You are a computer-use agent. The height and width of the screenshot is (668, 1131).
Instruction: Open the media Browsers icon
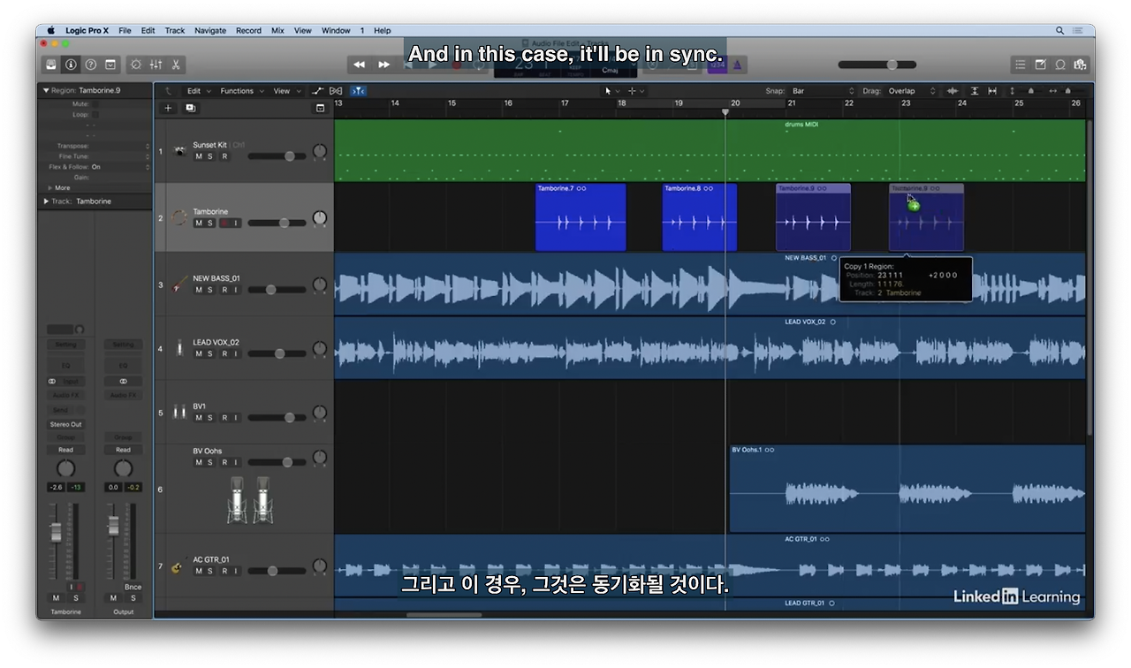(x=1080, y=65)
